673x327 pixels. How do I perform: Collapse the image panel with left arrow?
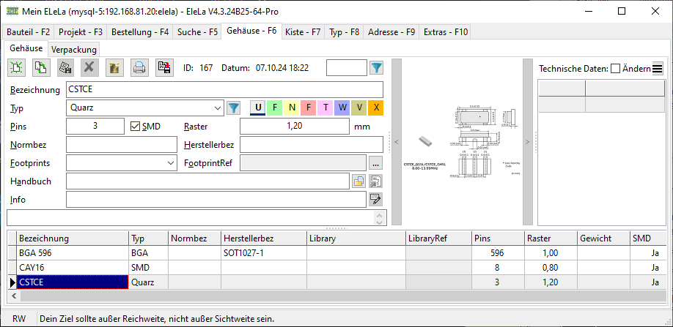coord(396,141)
